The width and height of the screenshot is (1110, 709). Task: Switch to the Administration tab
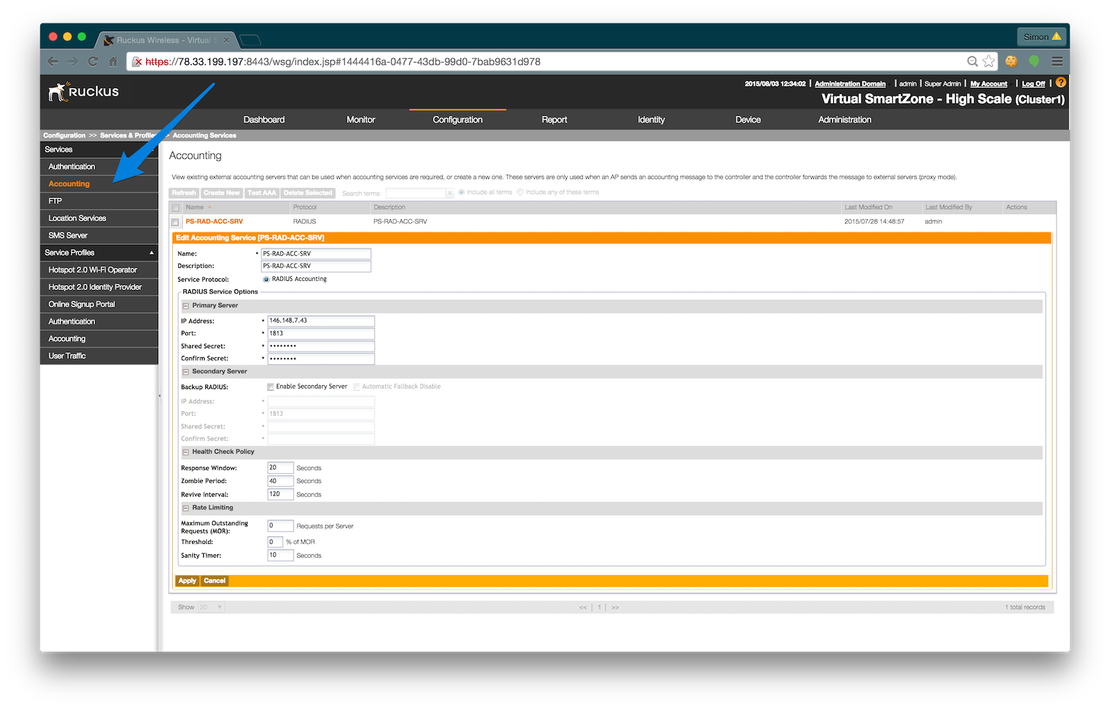(x=845, y=119)
